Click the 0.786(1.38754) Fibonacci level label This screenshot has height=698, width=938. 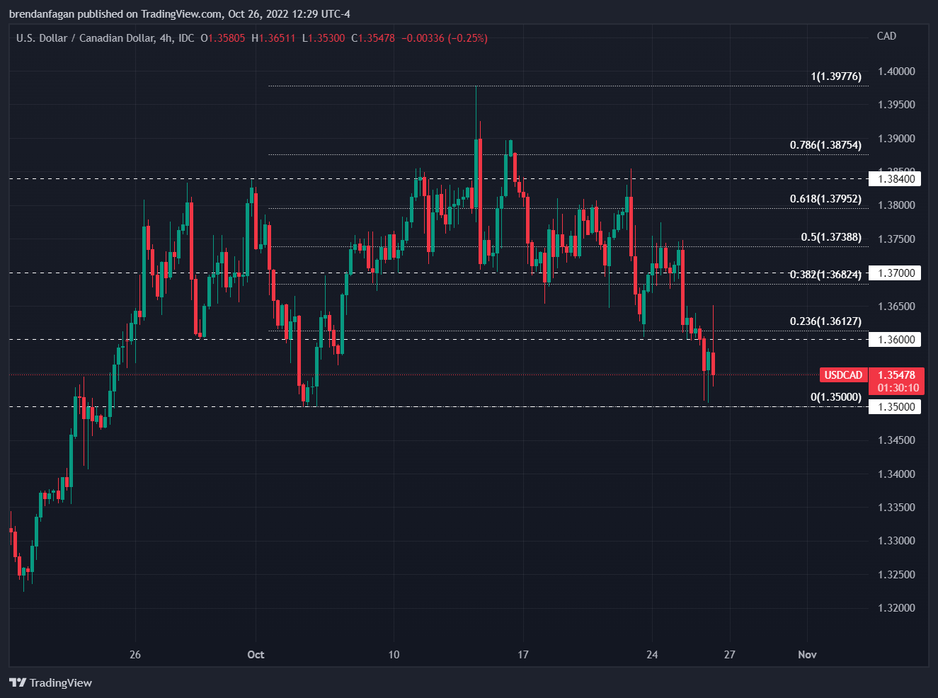pyautogui.click(x=825, y=145)
